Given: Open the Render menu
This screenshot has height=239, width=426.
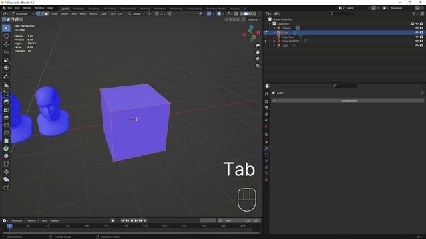Looking at the screenshot, I should pos(27,8).
